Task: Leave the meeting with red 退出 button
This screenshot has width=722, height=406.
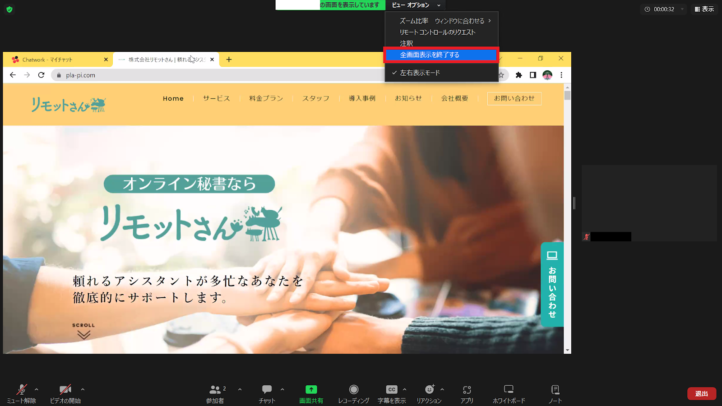Action: [x=702, y=394]
